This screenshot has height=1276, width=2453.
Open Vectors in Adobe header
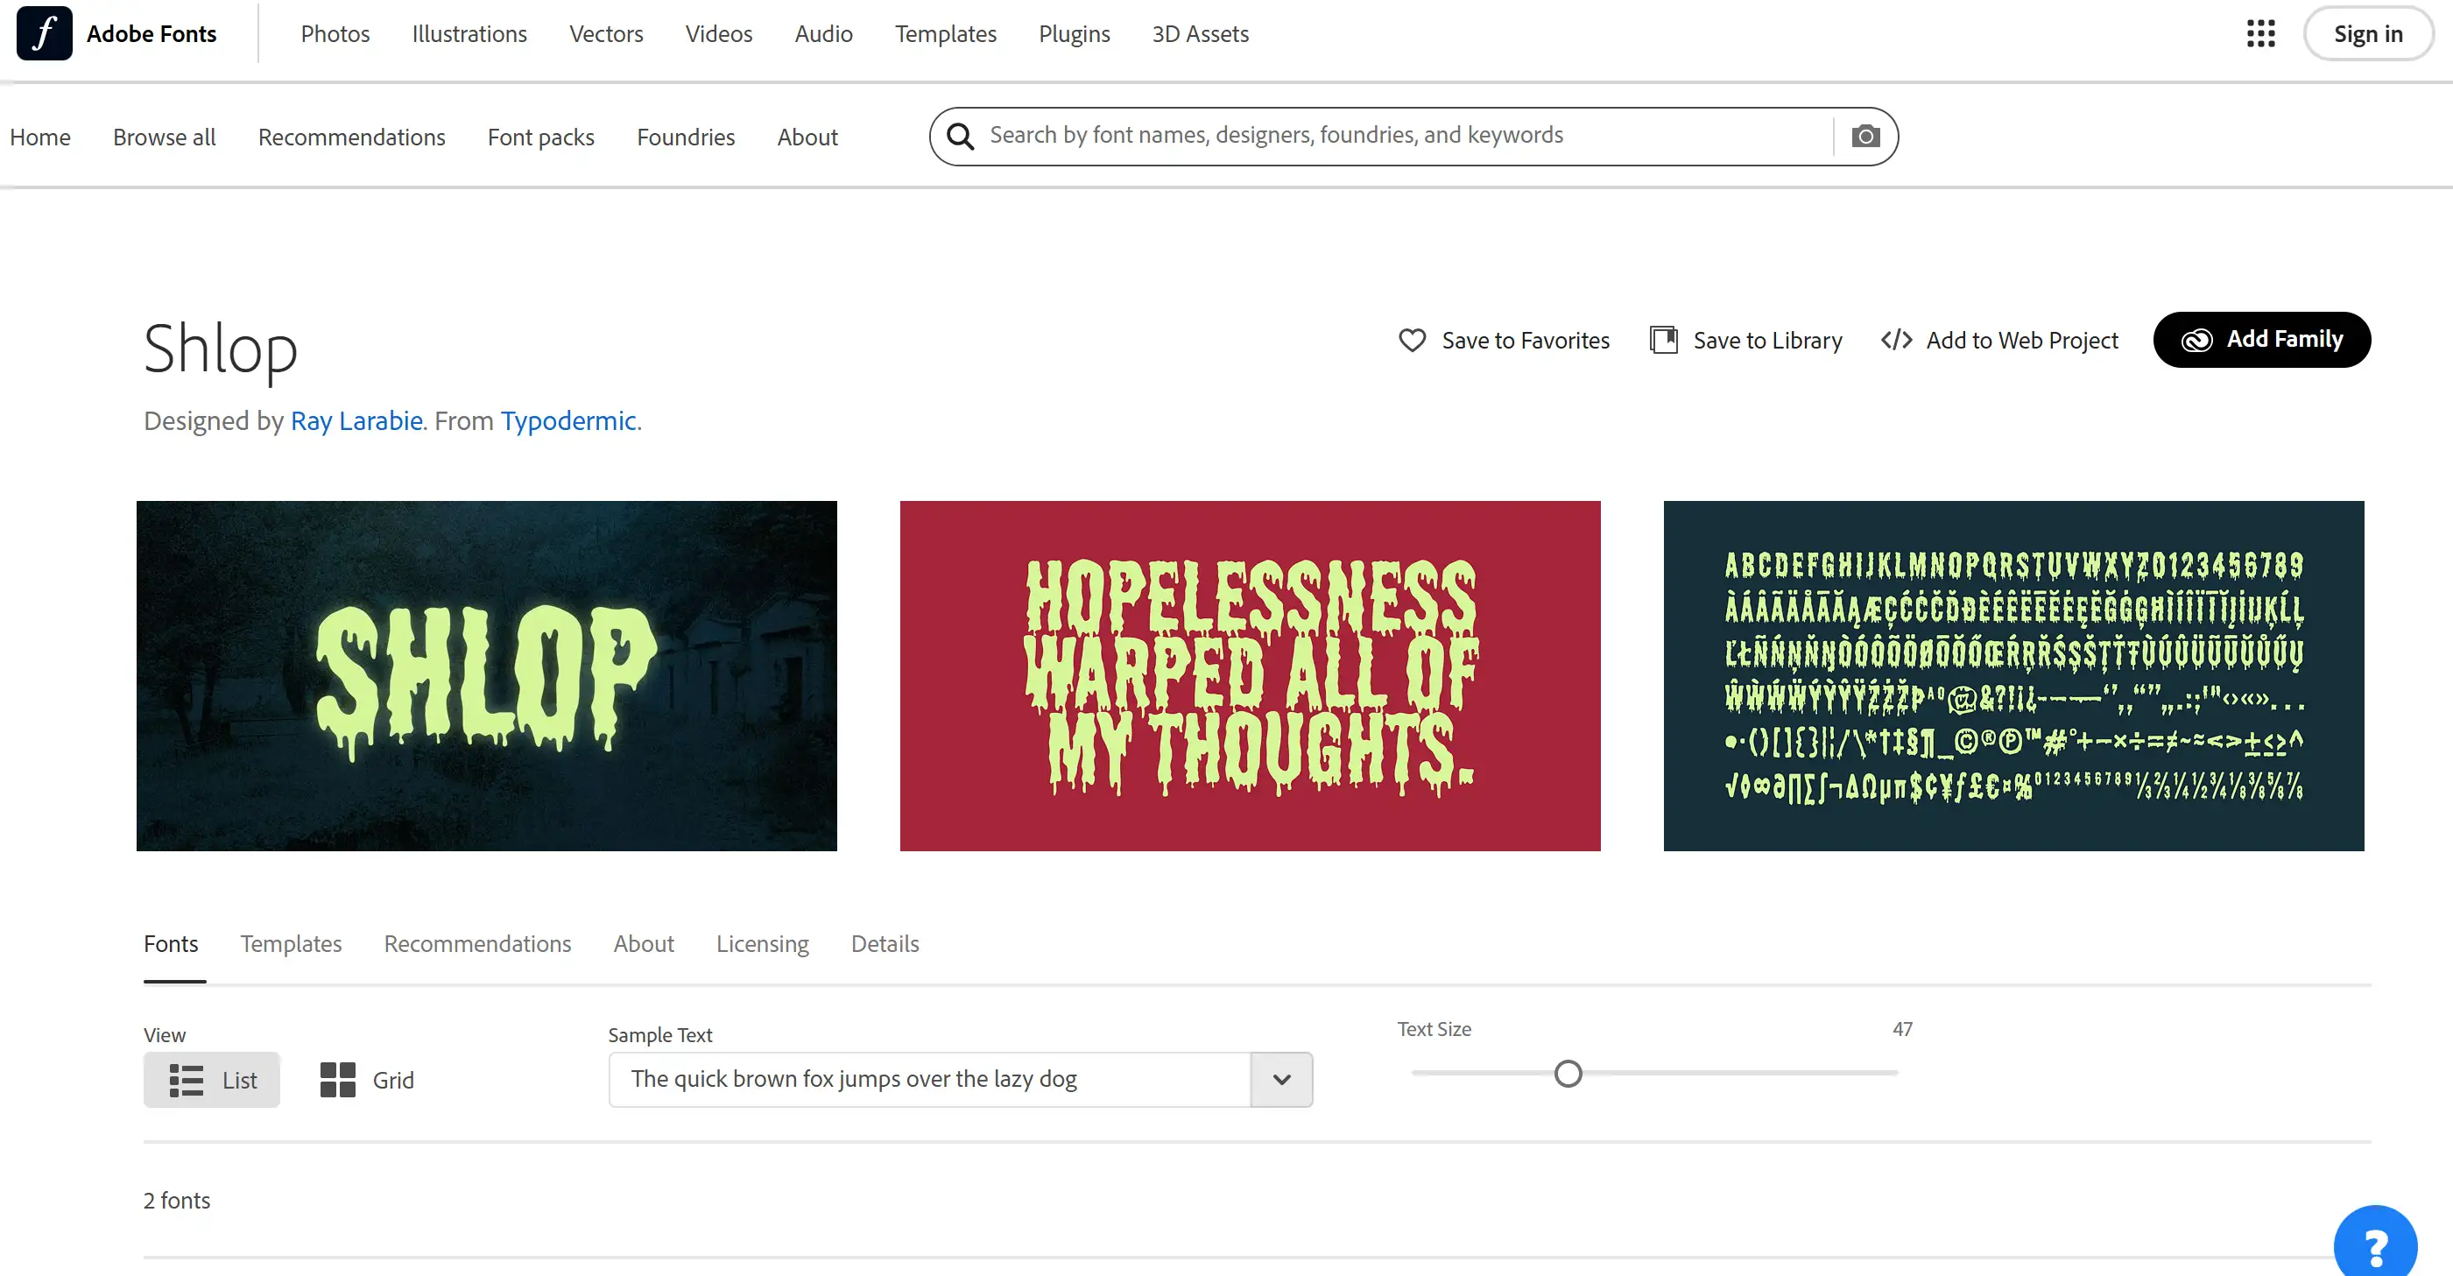click(607, 33)
